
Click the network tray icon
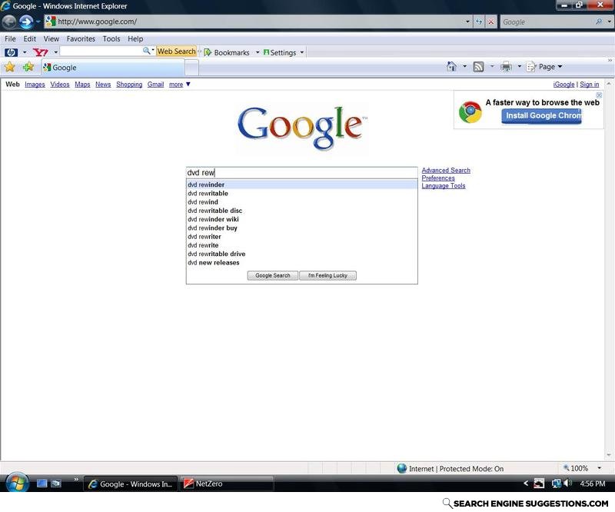556,484
